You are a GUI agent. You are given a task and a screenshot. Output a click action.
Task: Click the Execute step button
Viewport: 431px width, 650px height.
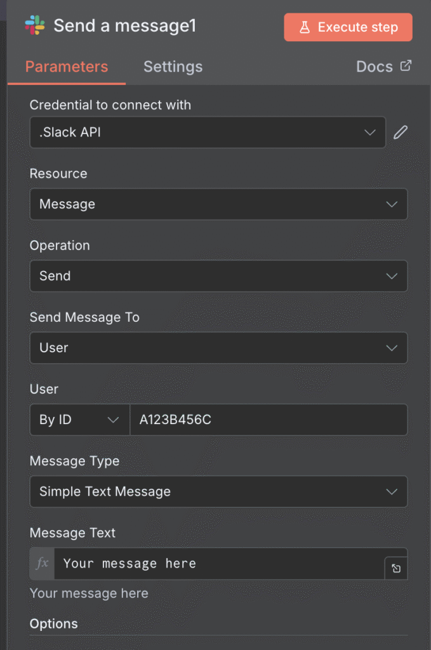coord(347,27)
